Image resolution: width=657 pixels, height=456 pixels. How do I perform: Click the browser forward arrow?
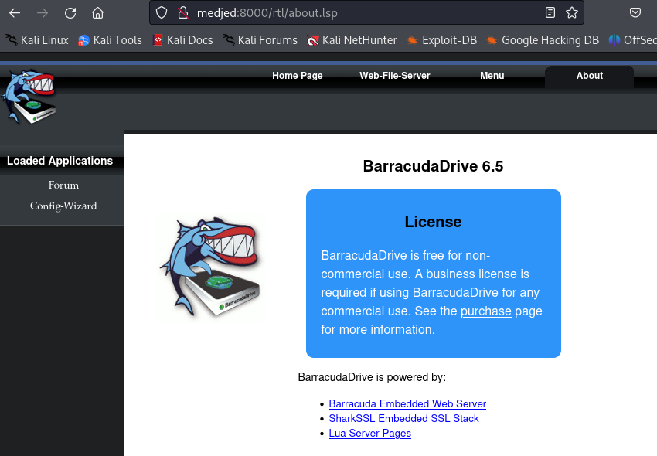tap(43, 13)
